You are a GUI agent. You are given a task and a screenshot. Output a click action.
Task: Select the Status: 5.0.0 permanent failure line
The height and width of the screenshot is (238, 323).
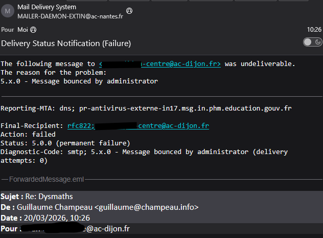coord(65,143)
